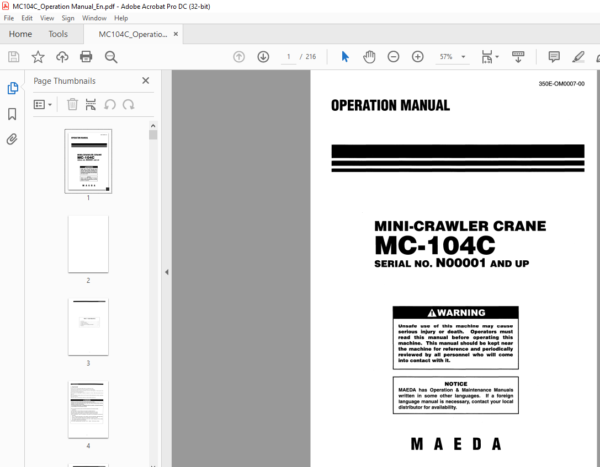Delete selected pages with the trash icon
The width and height of the screenshot is (600, 467).
[x=72, y=104]
